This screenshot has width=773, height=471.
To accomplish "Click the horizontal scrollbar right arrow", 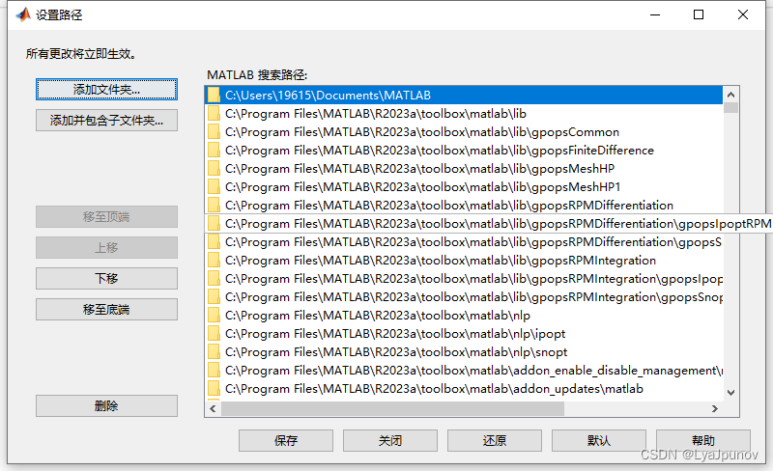I will click(x=715, y=408).
